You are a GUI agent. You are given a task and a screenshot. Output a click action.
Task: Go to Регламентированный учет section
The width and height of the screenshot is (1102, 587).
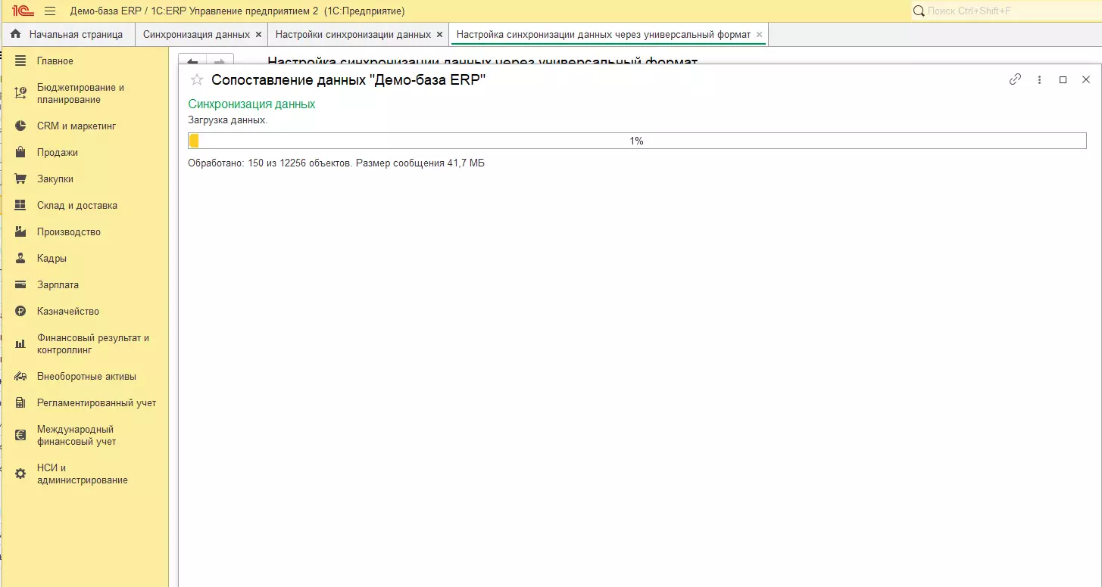click(85, 402)
